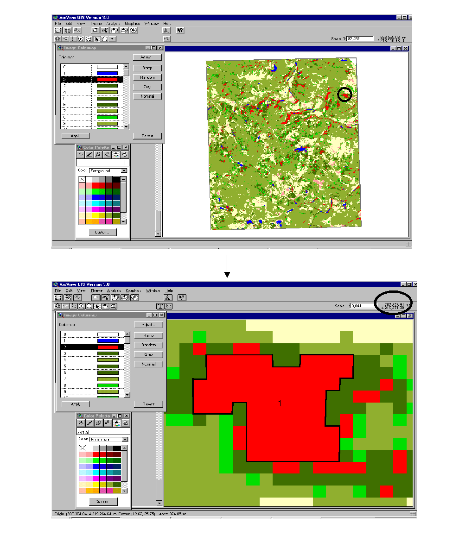472x555 pixels.
Task: Select the pan hand tool in lower ArcView window
Action: click(x=105, y=306)
